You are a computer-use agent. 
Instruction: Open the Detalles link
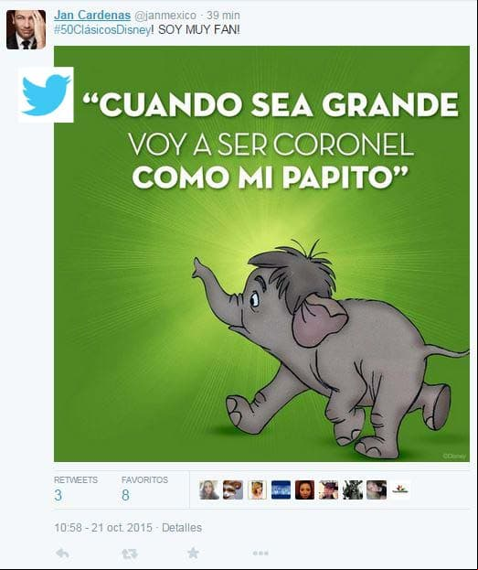click(x=182, y=528)
